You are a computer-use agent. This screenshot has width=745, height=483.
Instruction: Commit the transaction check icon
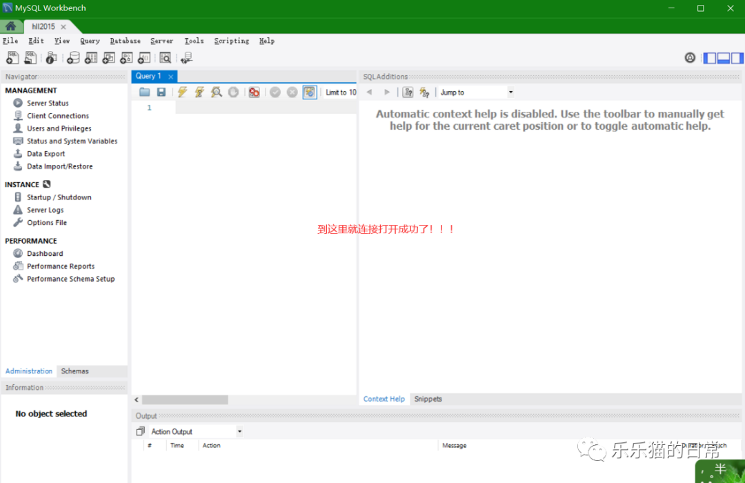(x=275, y=92)
